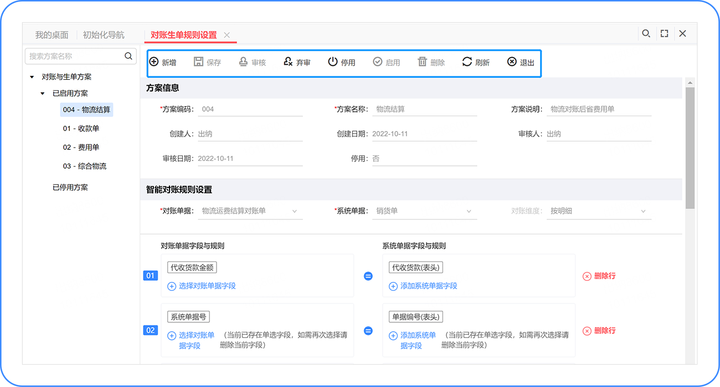Switch to the 初始化导航 tab
Screen dimensions: 720x387
pyautogui.click(x=104, y=35)
